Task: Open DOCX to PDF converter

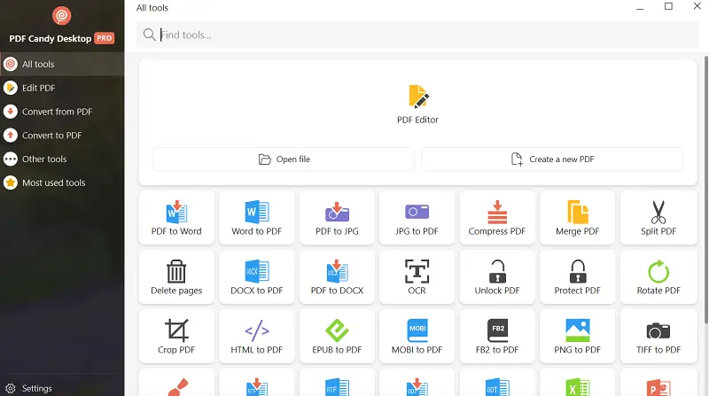Action: pos(256,276)
